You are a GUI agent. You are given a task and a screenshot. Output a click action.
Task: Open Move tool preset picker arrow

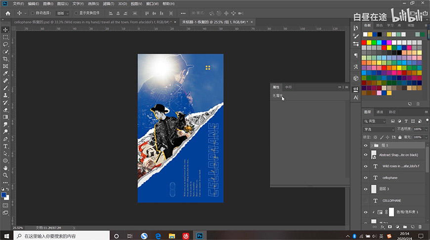pos(25,13)
